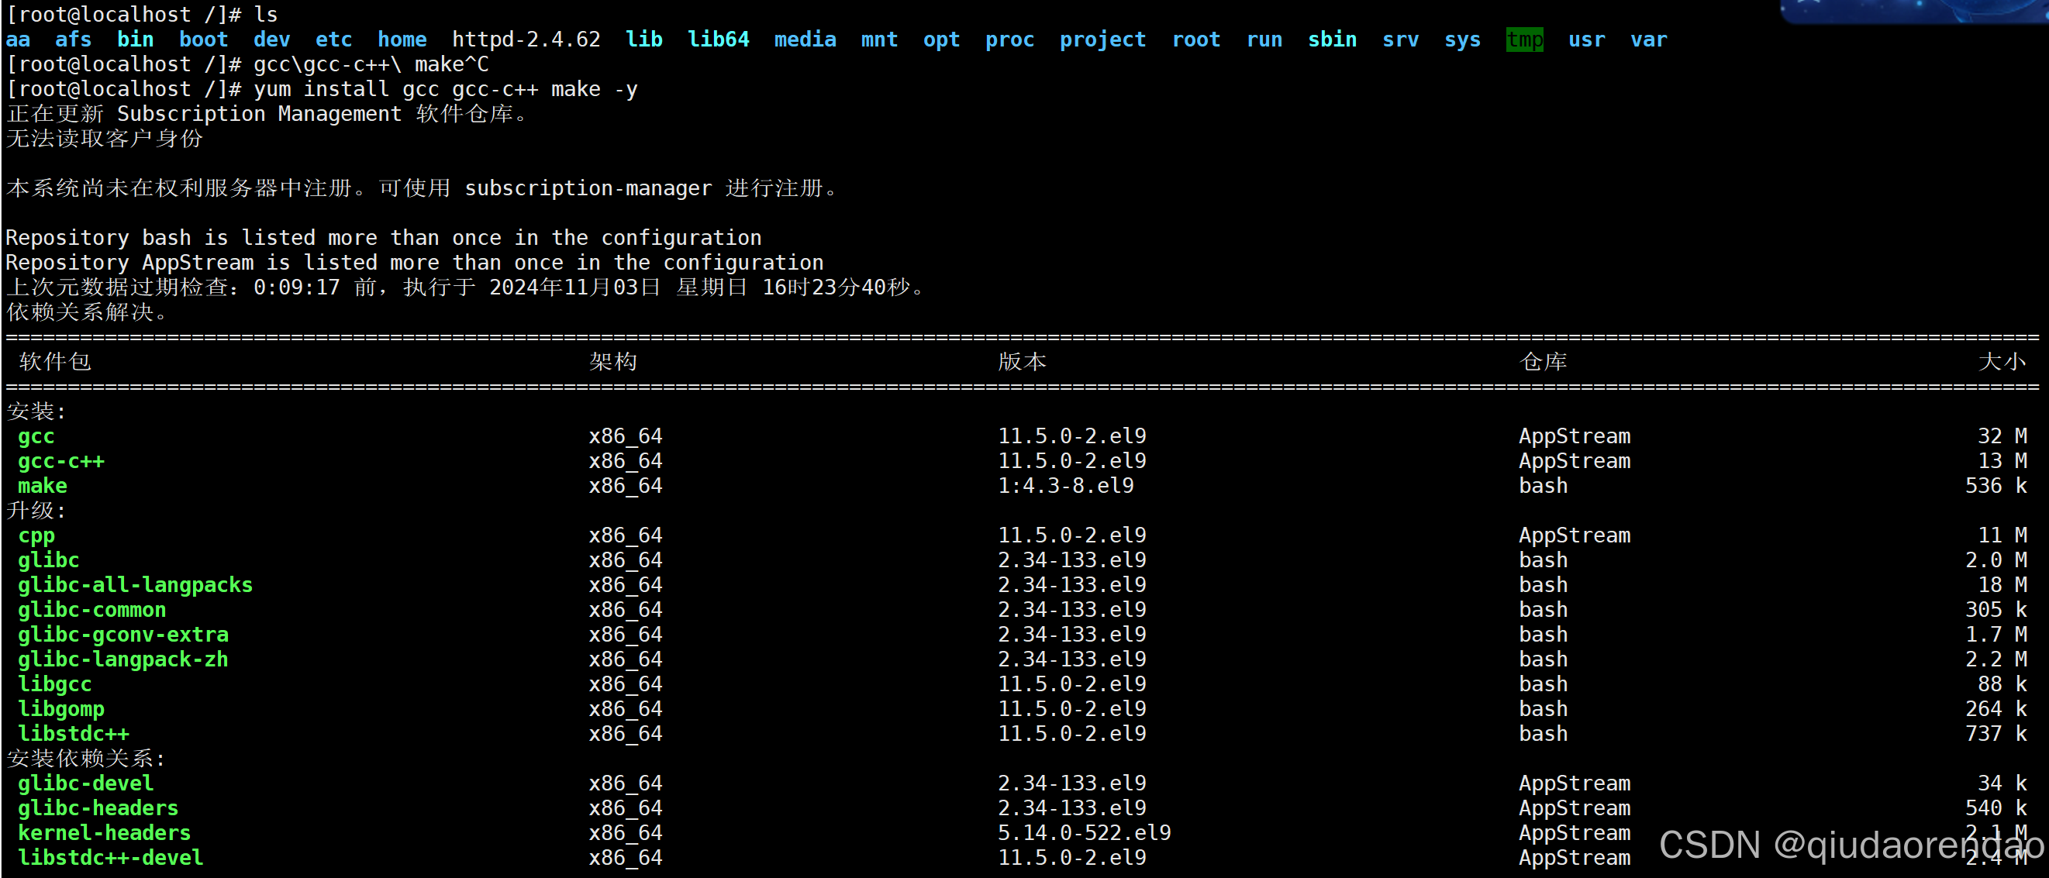Click the CSDN @qiudaorendao watermark
This screenshot has width=2049, height=878.
[1850, 844]
